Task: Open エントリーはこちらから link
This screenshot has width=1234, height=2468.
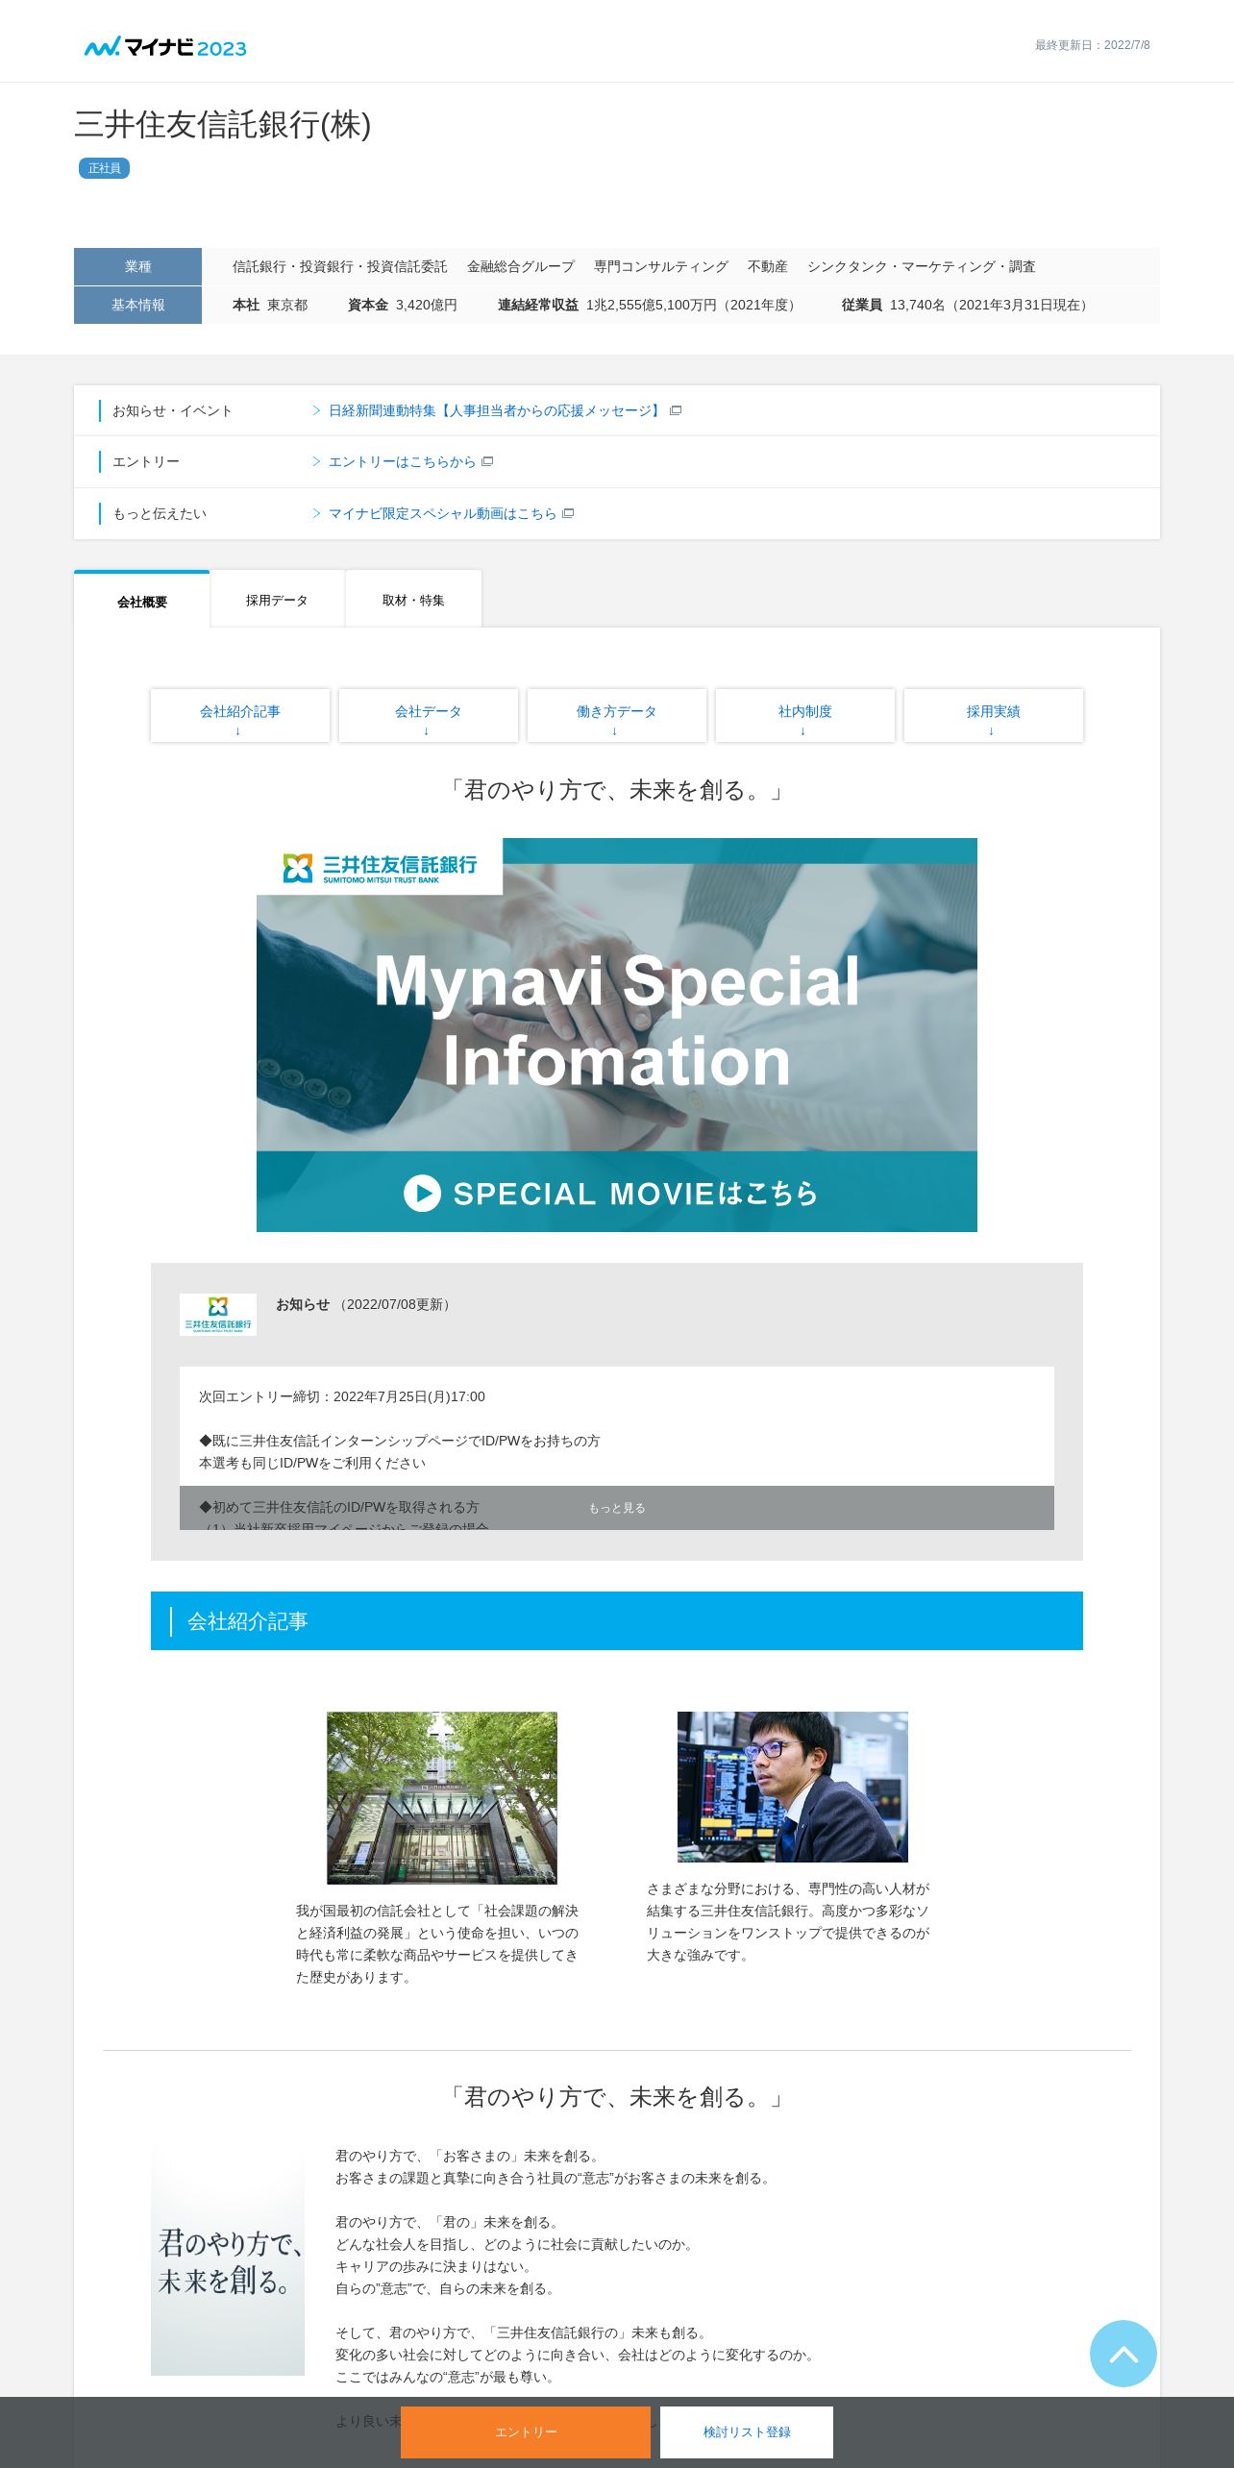Action: 402,461
